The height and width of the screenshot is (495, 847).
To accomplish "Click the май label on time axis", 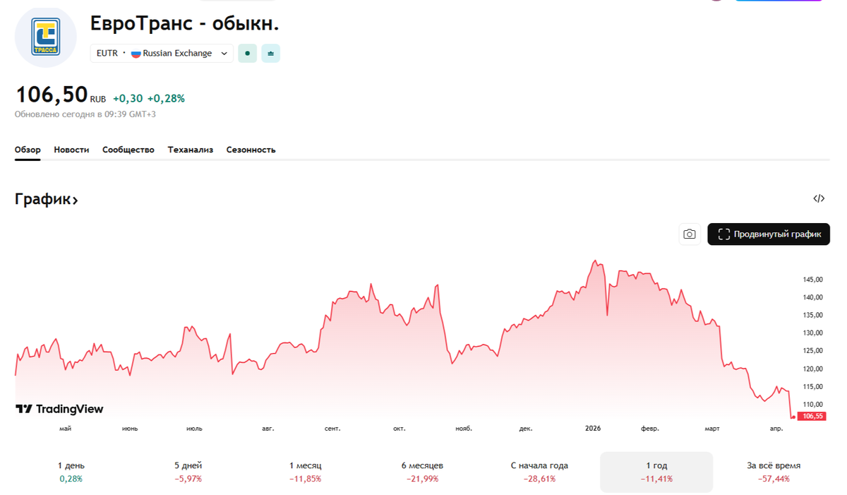I will (66, 429).
